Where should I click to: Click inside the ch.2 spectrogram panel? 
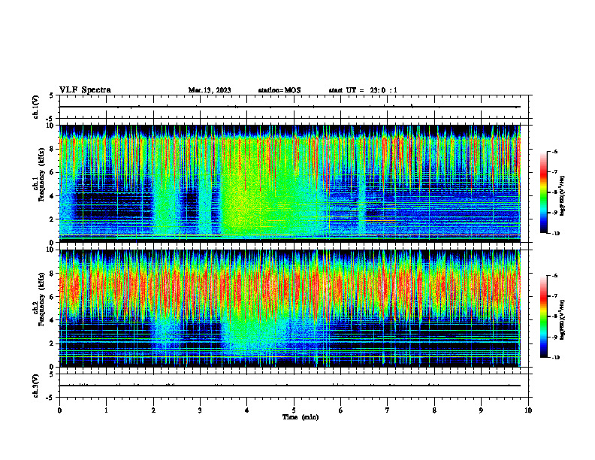click(290, 308)
